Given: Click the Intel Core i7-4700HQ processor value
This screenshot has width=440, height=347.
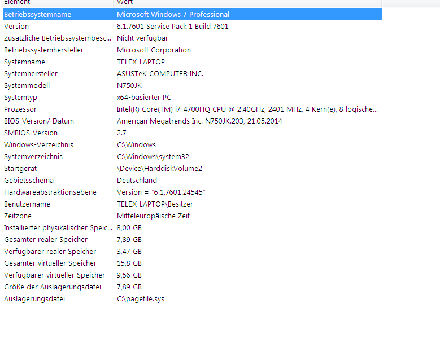Looking at the screenshot, I should tap(247, 109).
